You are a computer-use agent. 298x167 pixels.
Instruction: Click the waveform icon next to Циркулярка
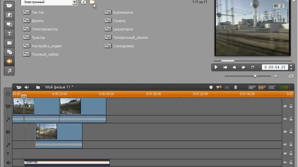108,29
